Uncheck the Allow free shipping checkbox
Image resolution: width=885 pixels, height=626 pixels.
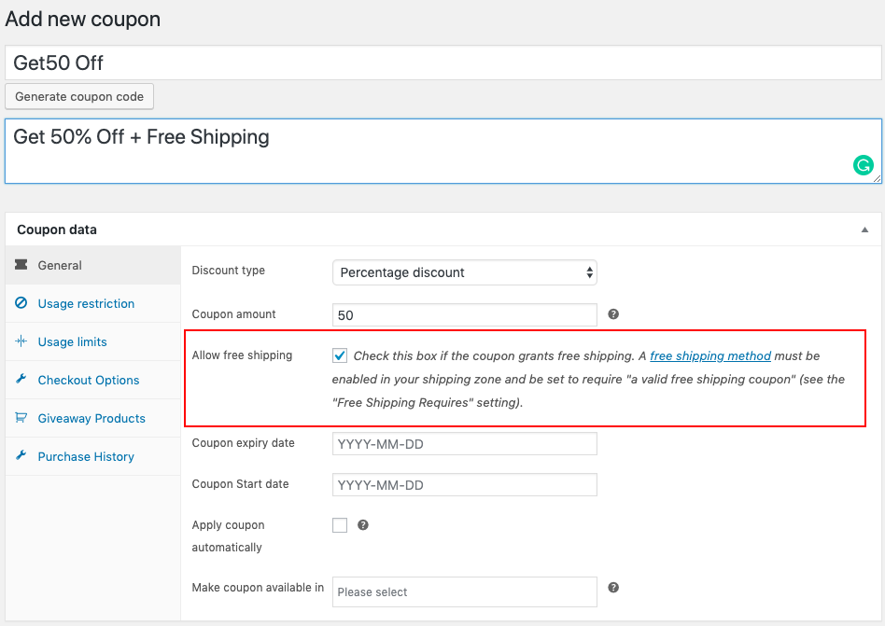point(340,355)
